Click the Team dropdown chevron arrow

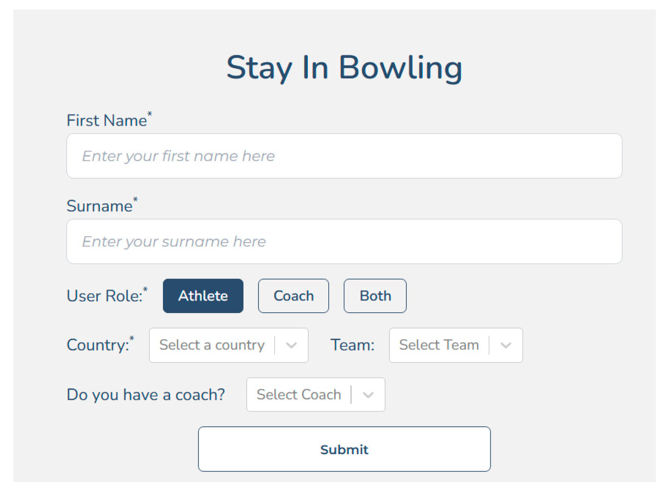tap(506, 345)
